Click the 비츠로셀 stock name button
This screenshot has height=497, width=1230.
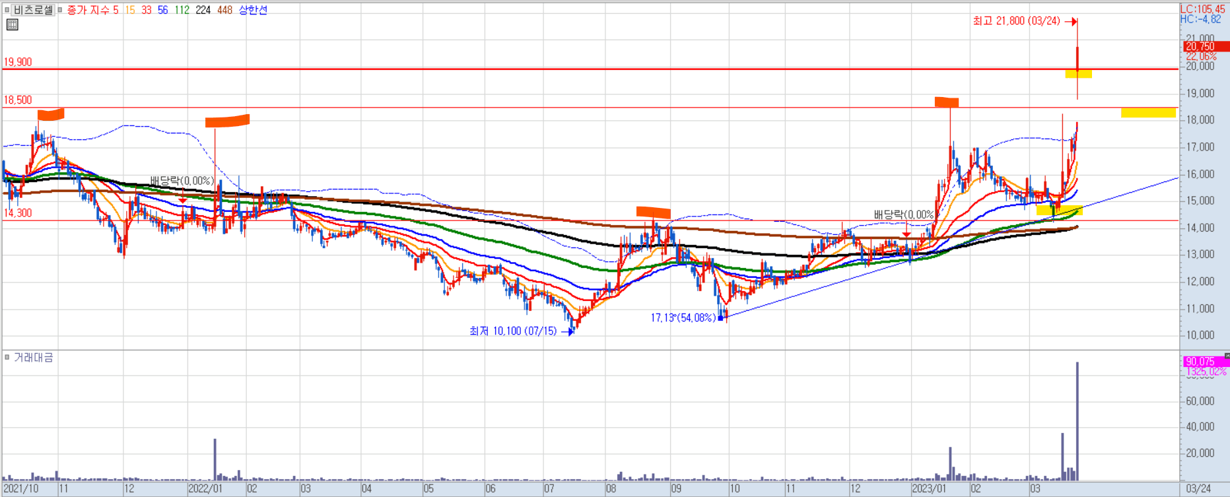[x=33, y=10]
